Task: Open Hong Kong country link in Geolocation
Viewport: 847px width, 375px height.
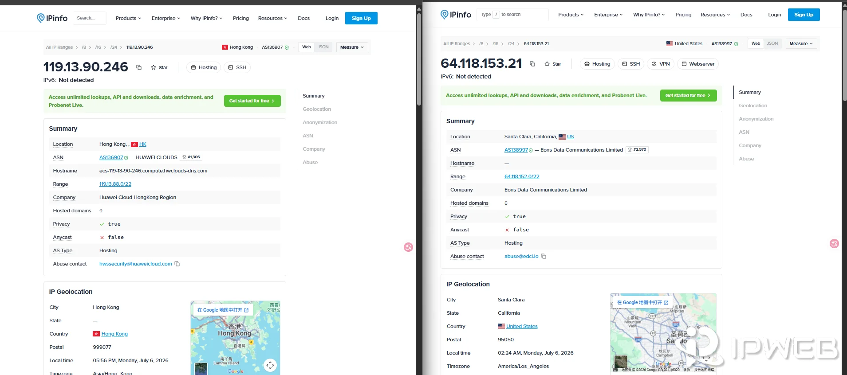Action: click(114, 334)
